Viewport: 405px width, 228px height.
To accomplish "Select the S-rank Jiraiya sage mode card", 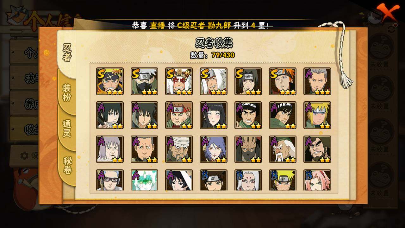I will pos(179,81).
